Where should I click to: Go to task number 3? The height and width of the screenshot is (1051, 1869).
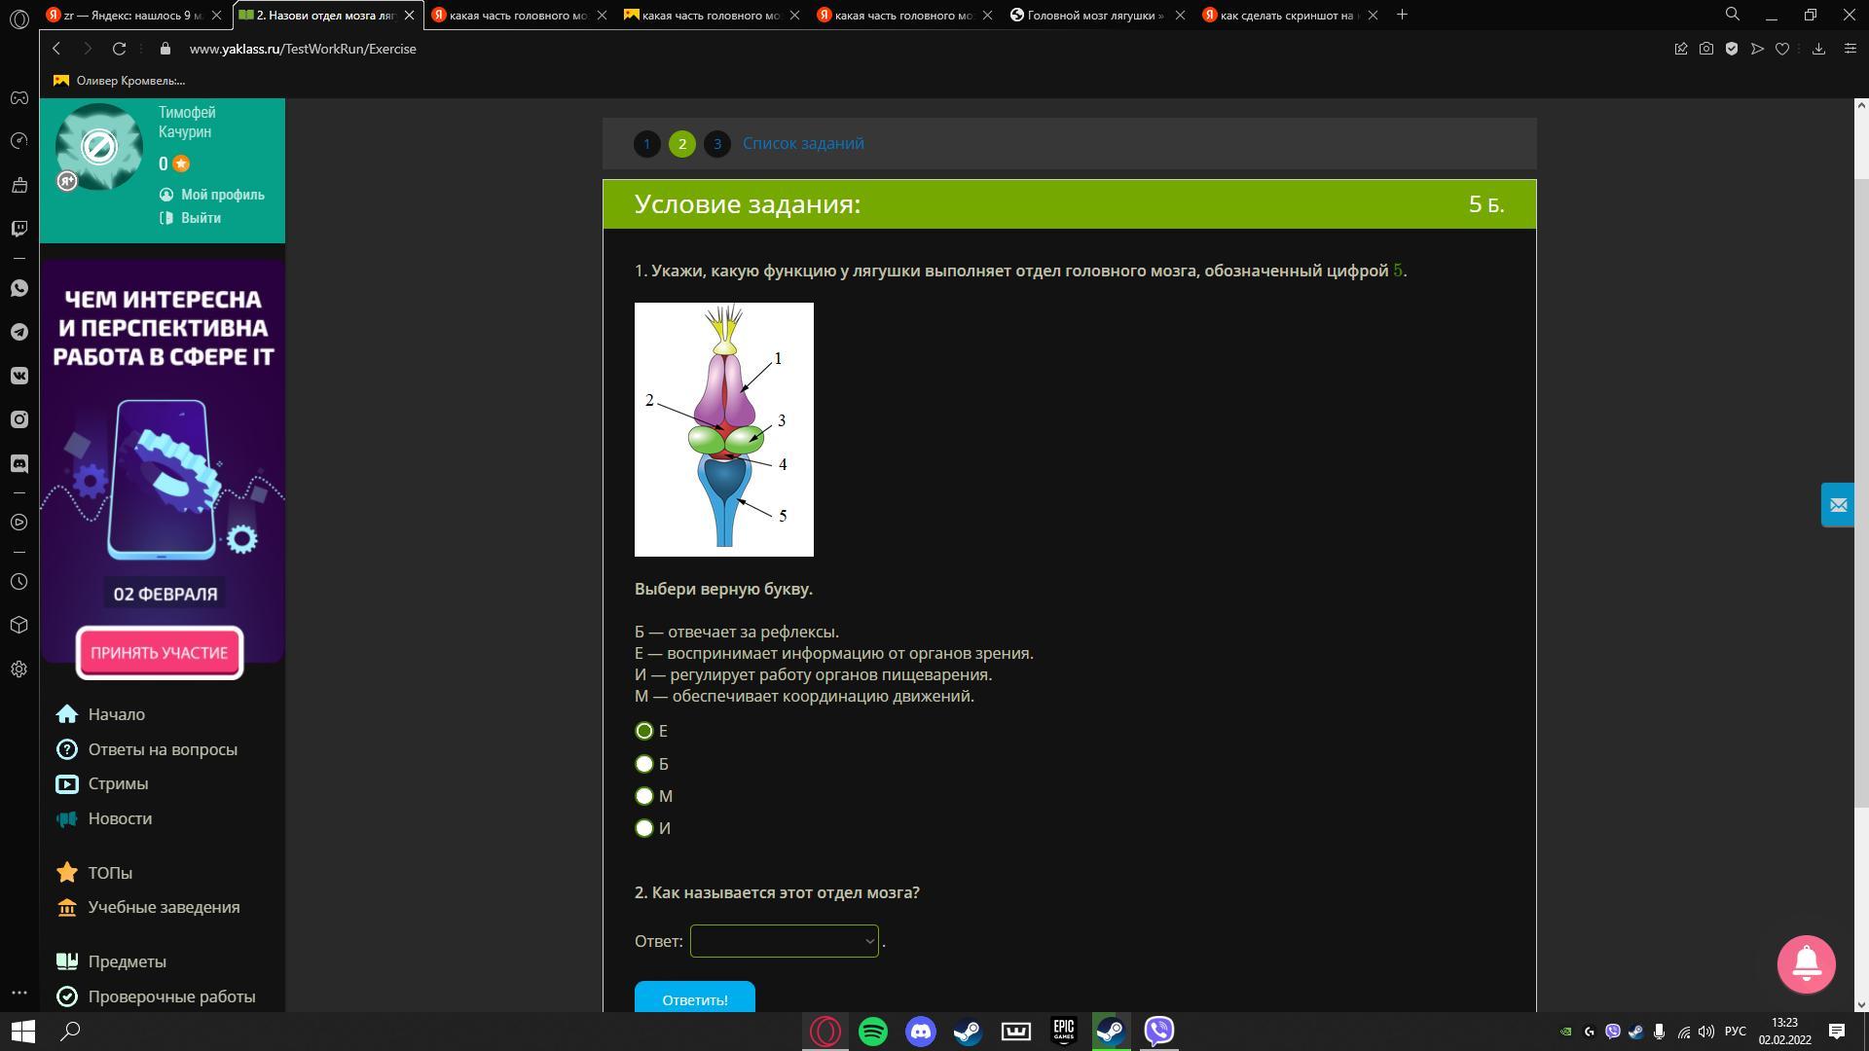(x=716, y=144)
